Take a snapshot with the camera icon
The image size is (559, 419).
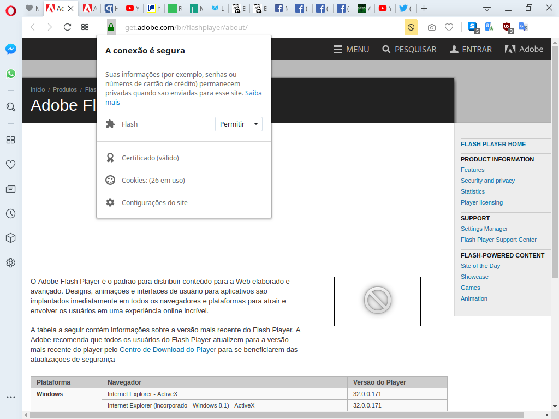point(432,27)
